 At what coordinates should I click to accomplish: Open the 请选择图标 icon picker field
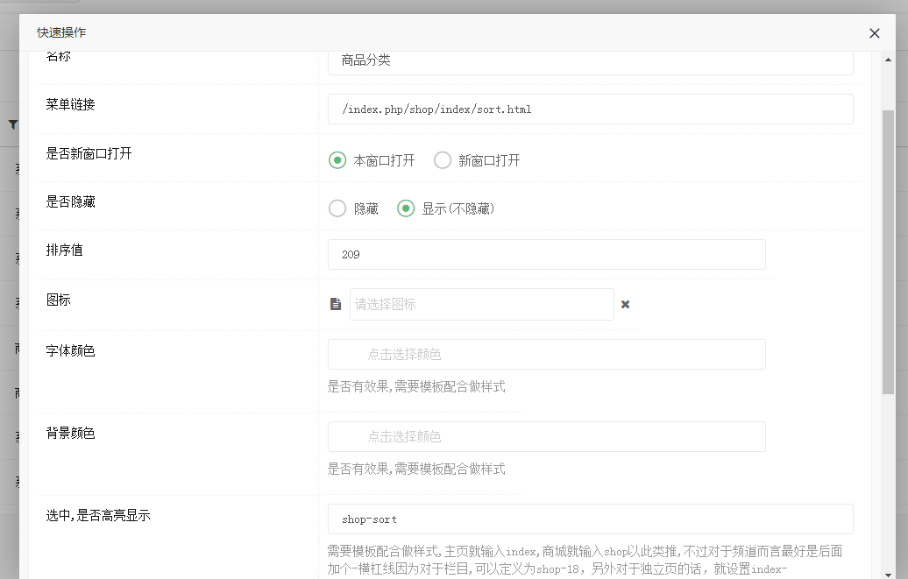[x=481, y=304]
